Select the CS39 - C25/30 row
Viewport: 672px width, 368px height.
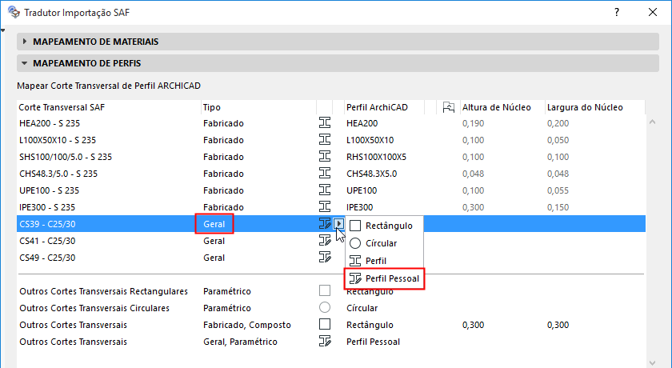(331, 224)
